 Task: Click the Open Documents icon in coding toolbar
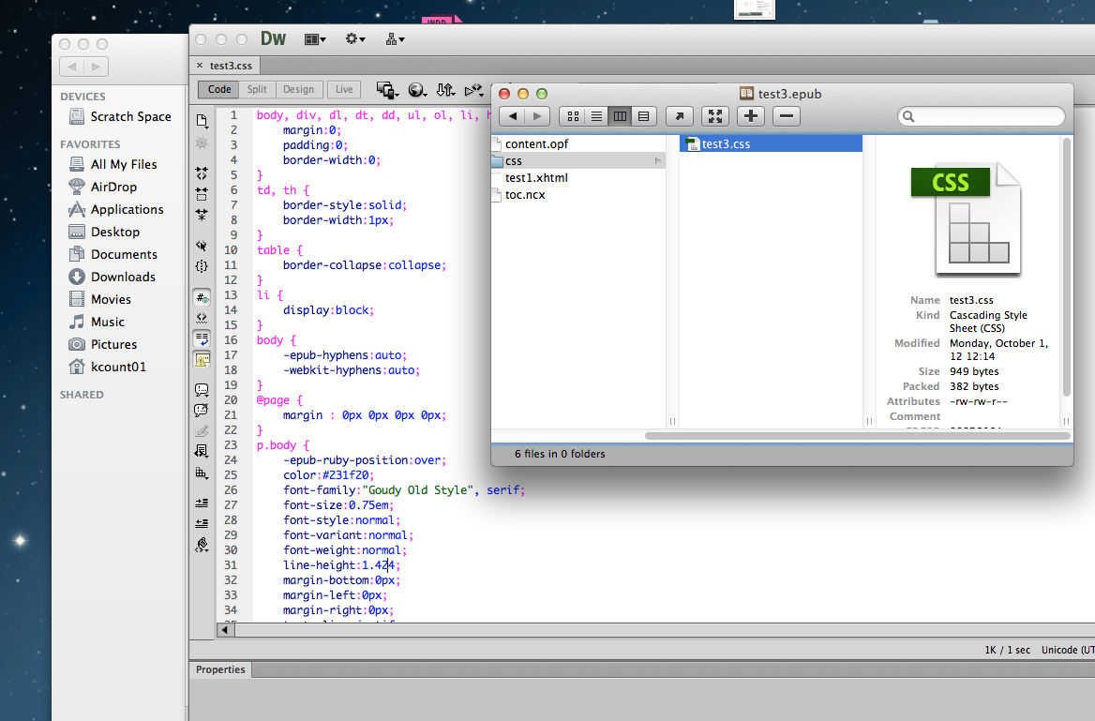click(x=202, y=121)
